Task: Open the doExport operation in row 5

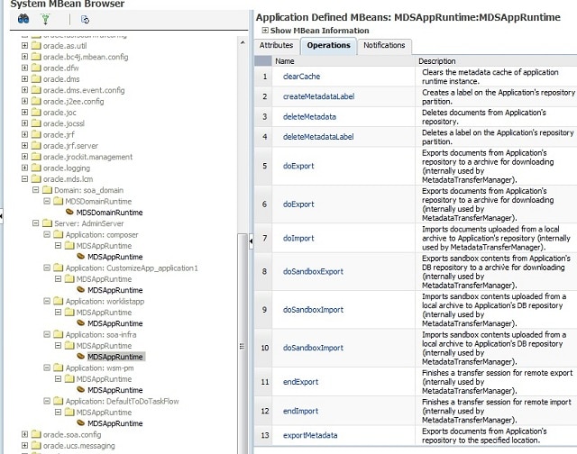Action: [x=298, y=166]
